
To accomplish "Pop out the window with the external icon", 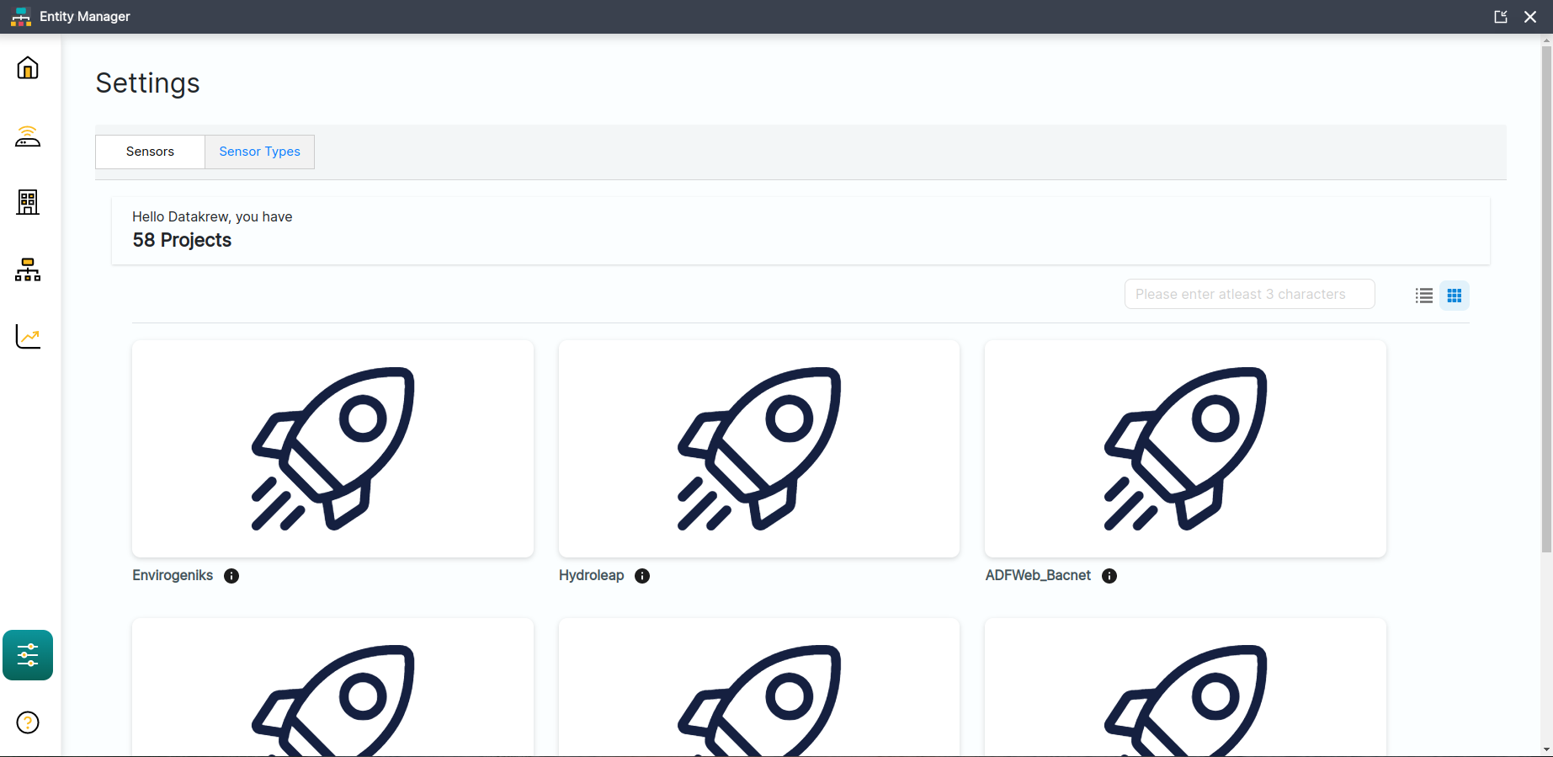I will 1501,17.
